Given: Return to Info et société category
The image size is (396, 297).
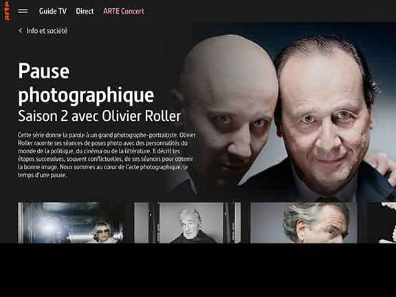Looking at the screenshot, I should 47,31.
